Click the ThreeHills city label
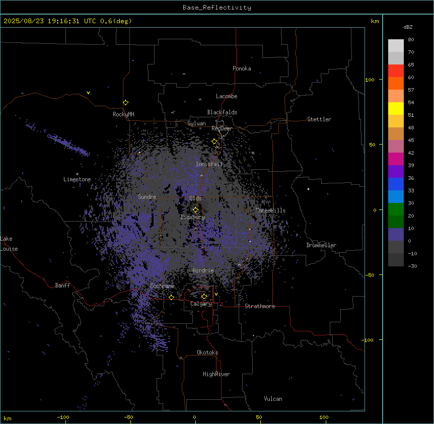 270,210
